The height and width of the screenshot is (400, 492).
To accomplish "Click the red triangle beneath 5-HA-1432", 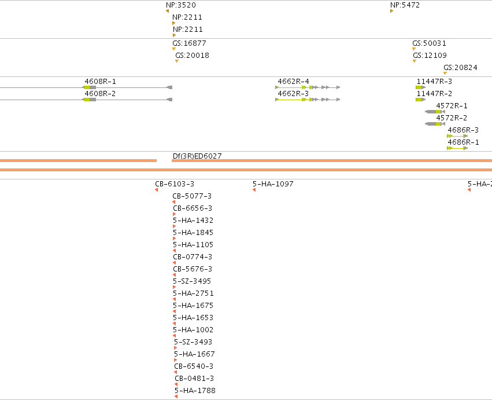I will (175, 226).
